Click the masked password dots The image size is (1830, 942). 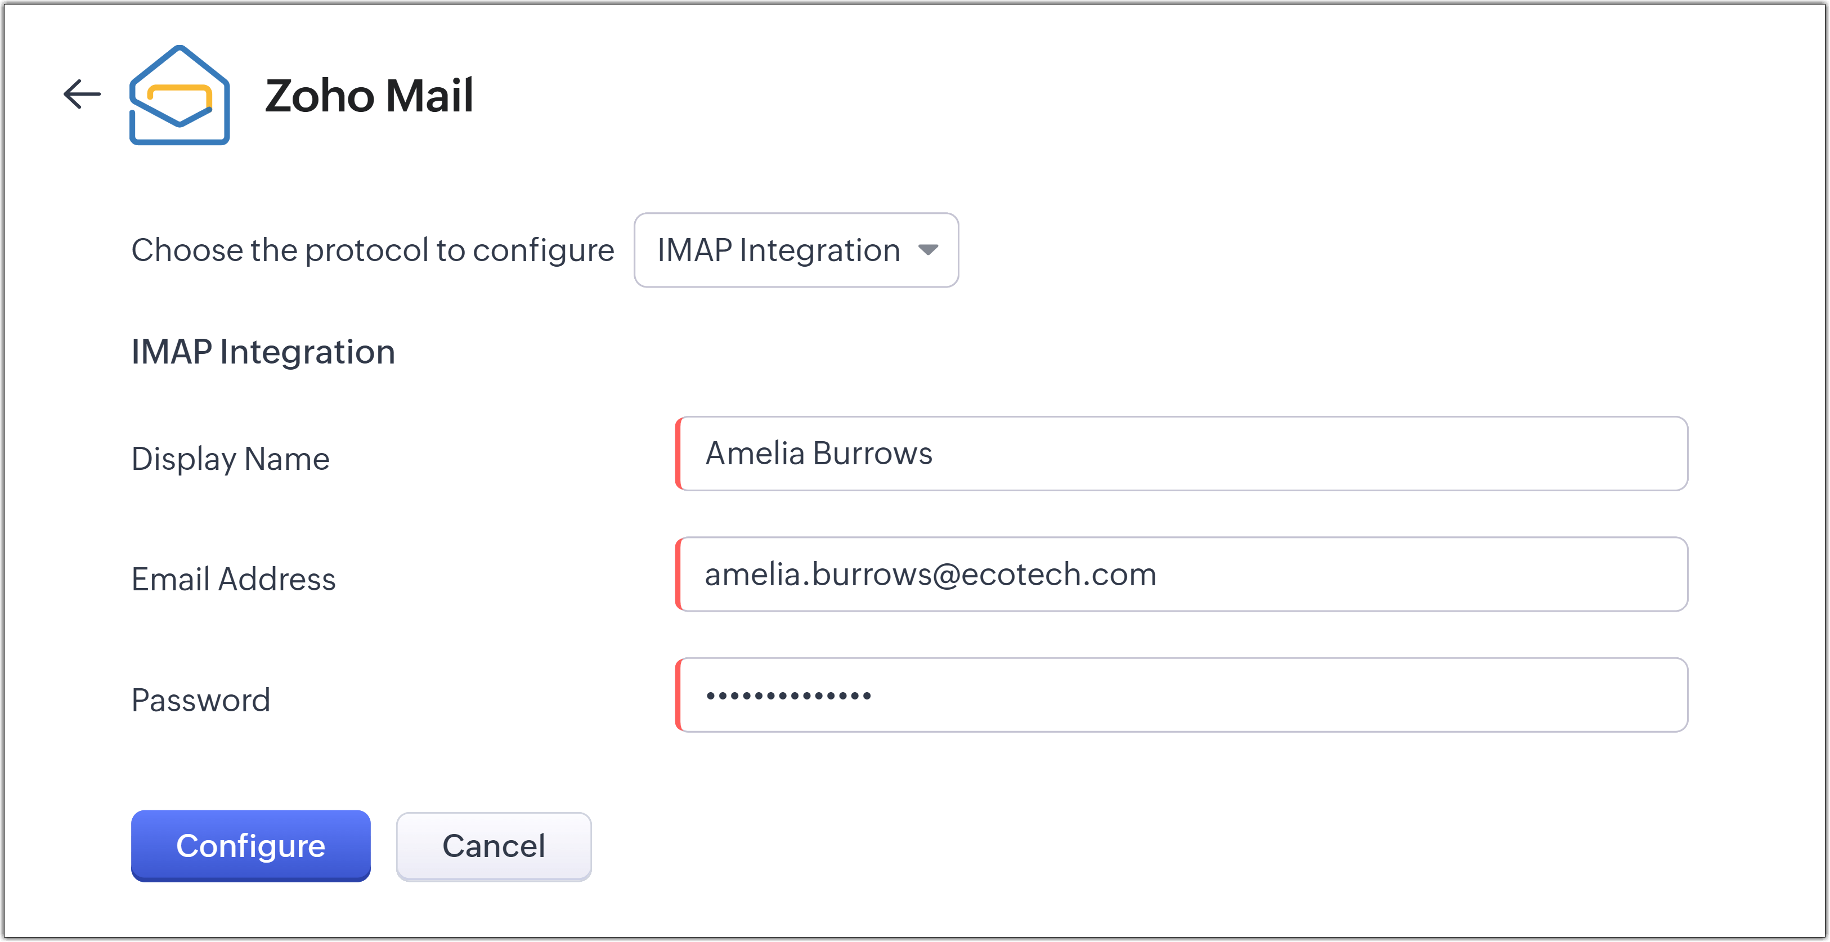coord(788,696)
